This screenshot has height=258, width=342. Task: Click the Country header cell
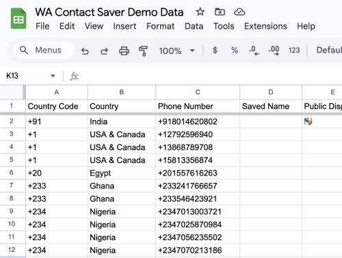point(122,106)
